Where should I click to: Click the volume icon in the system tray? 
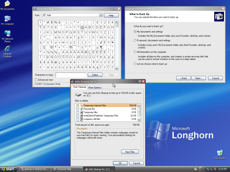[208, 169]
